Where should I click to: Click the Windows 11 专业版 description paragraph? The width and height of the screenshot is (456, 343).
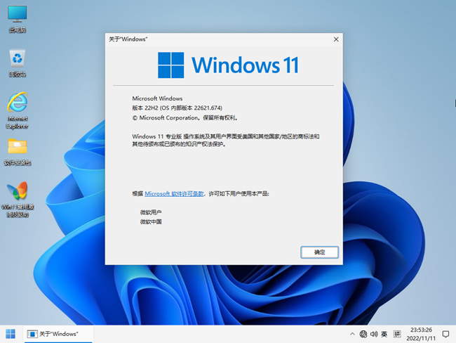tap(226, 140)
